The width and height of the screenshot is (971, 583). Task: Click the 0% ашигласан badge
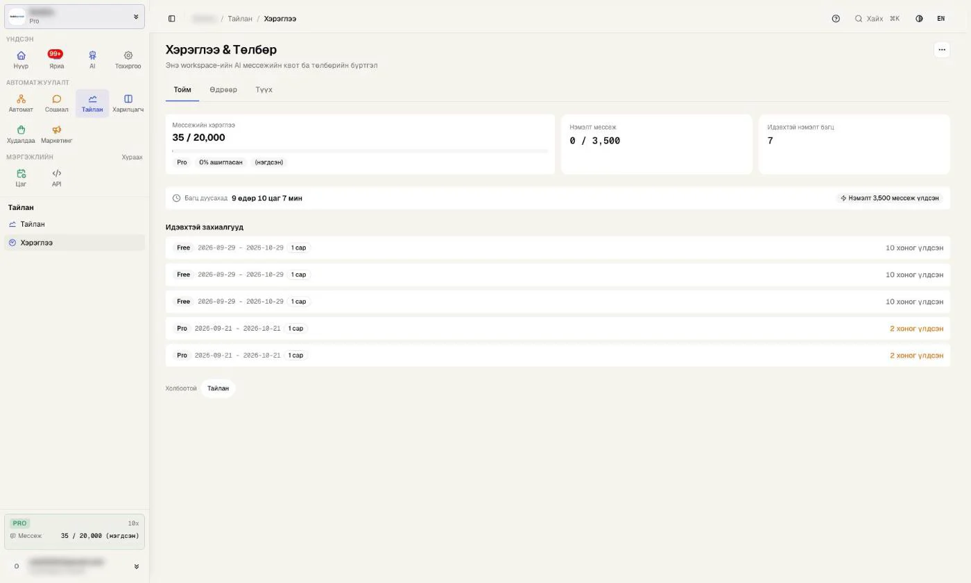coord(221,162)
